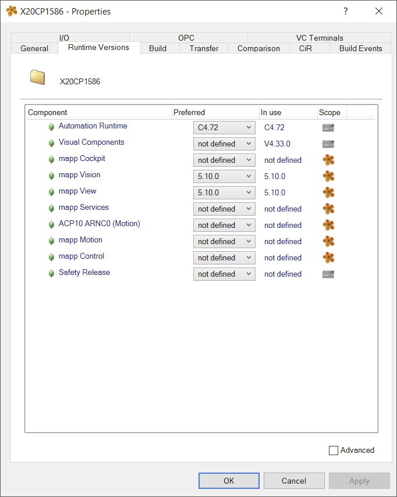Click the scope icon in mapp Services row

click(x=328, y=209)
